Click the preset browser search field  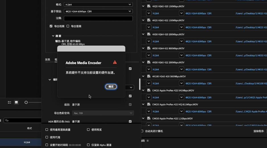point(22,120)
